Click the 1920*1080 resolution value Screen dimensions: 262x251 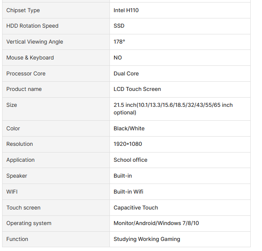(x=128, y=144)
